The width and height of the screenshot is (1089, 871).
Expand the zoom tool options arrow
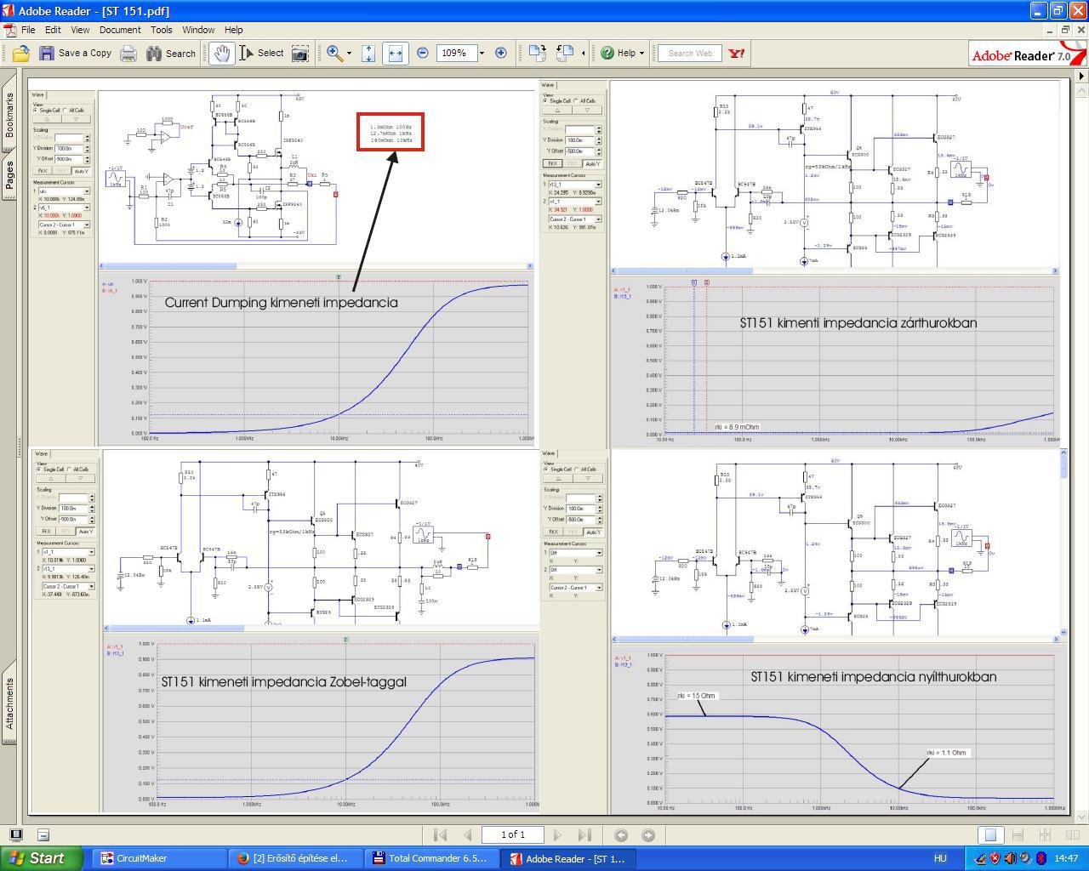tap(349, 54)
